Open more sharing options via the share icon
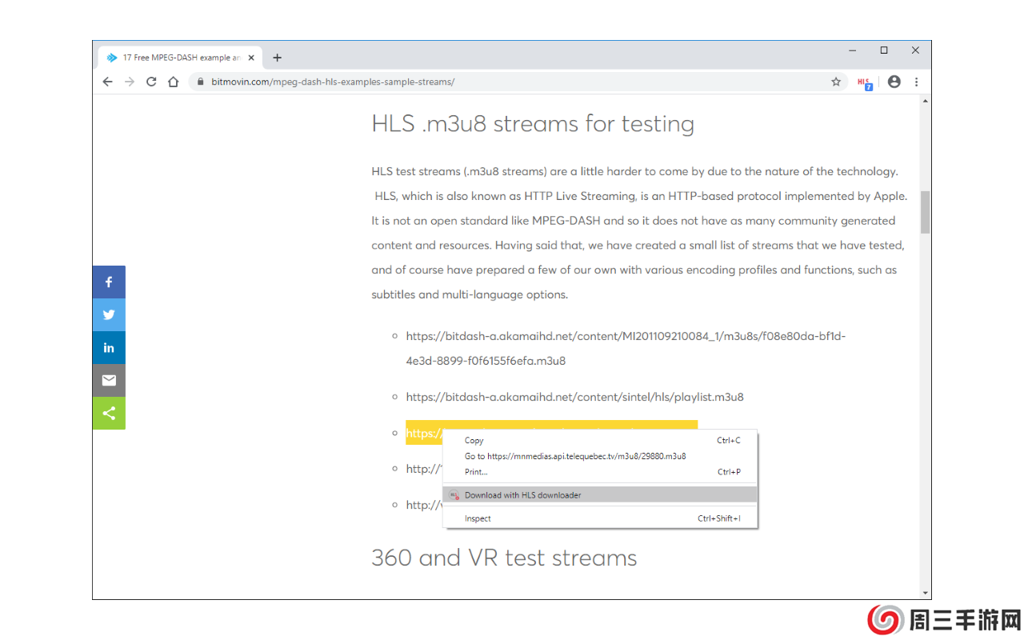This screenshot has width=1024, height=640. coord(109,413)
